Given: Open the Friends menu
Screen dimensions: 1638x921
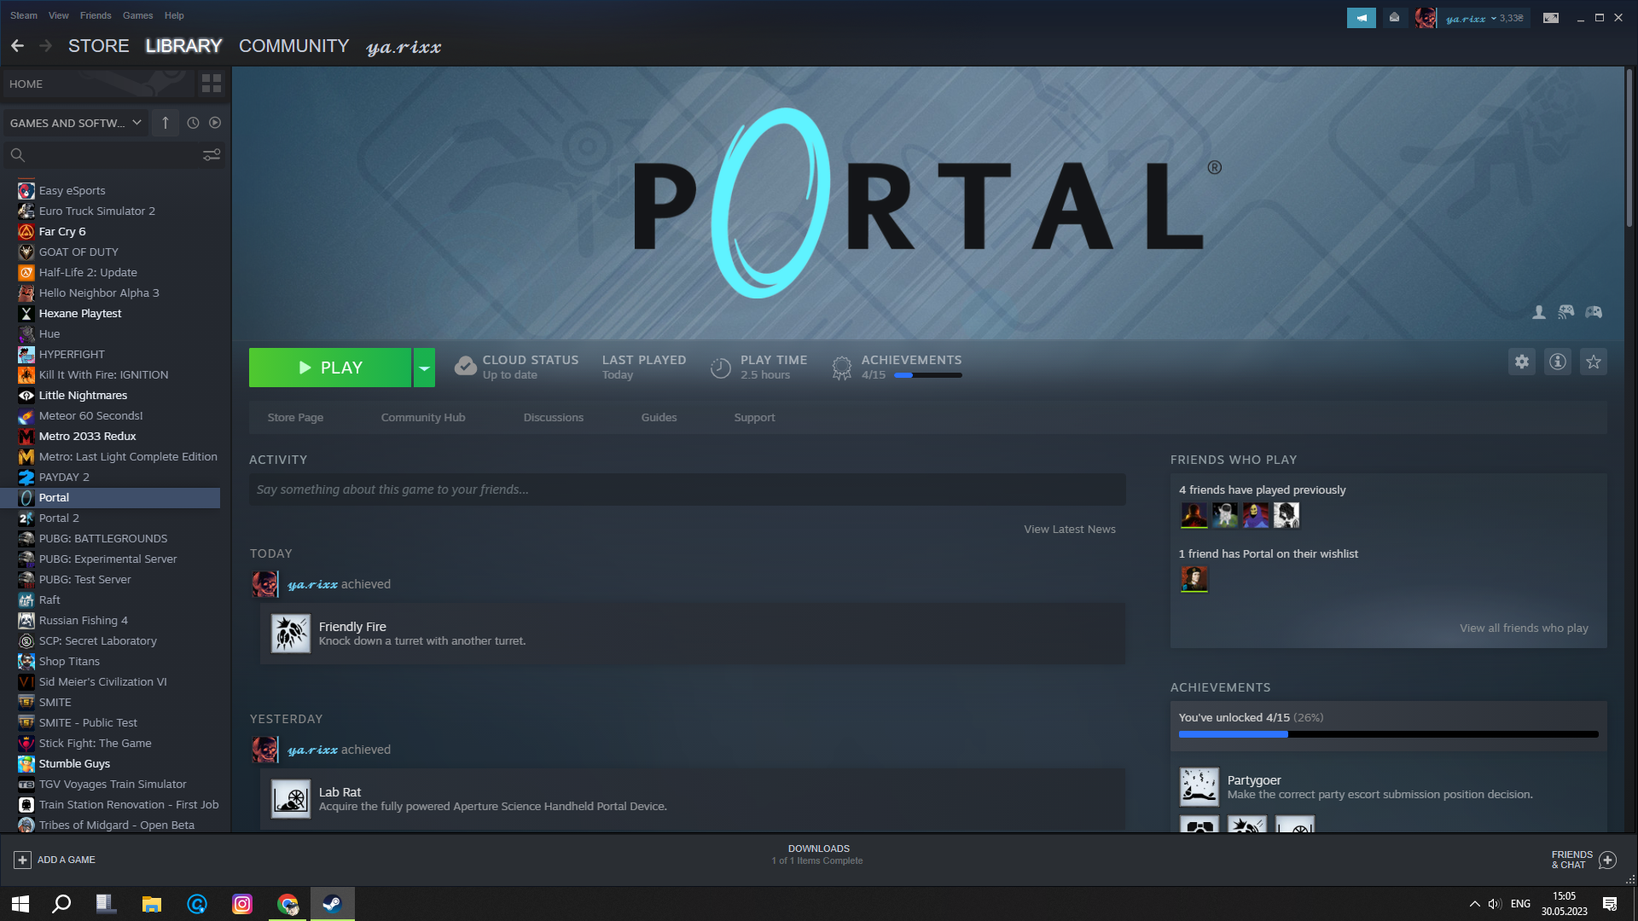Looking at the screenshot, I should [96, 15].
